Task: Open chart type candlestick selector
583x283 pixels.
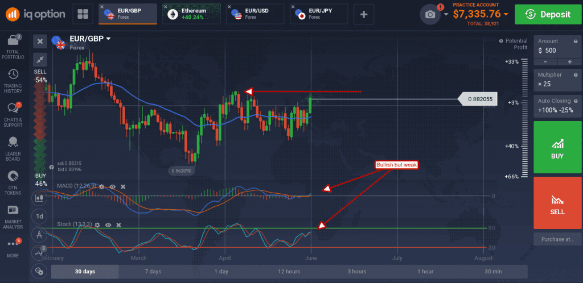Action: click(x=39, y=198)
